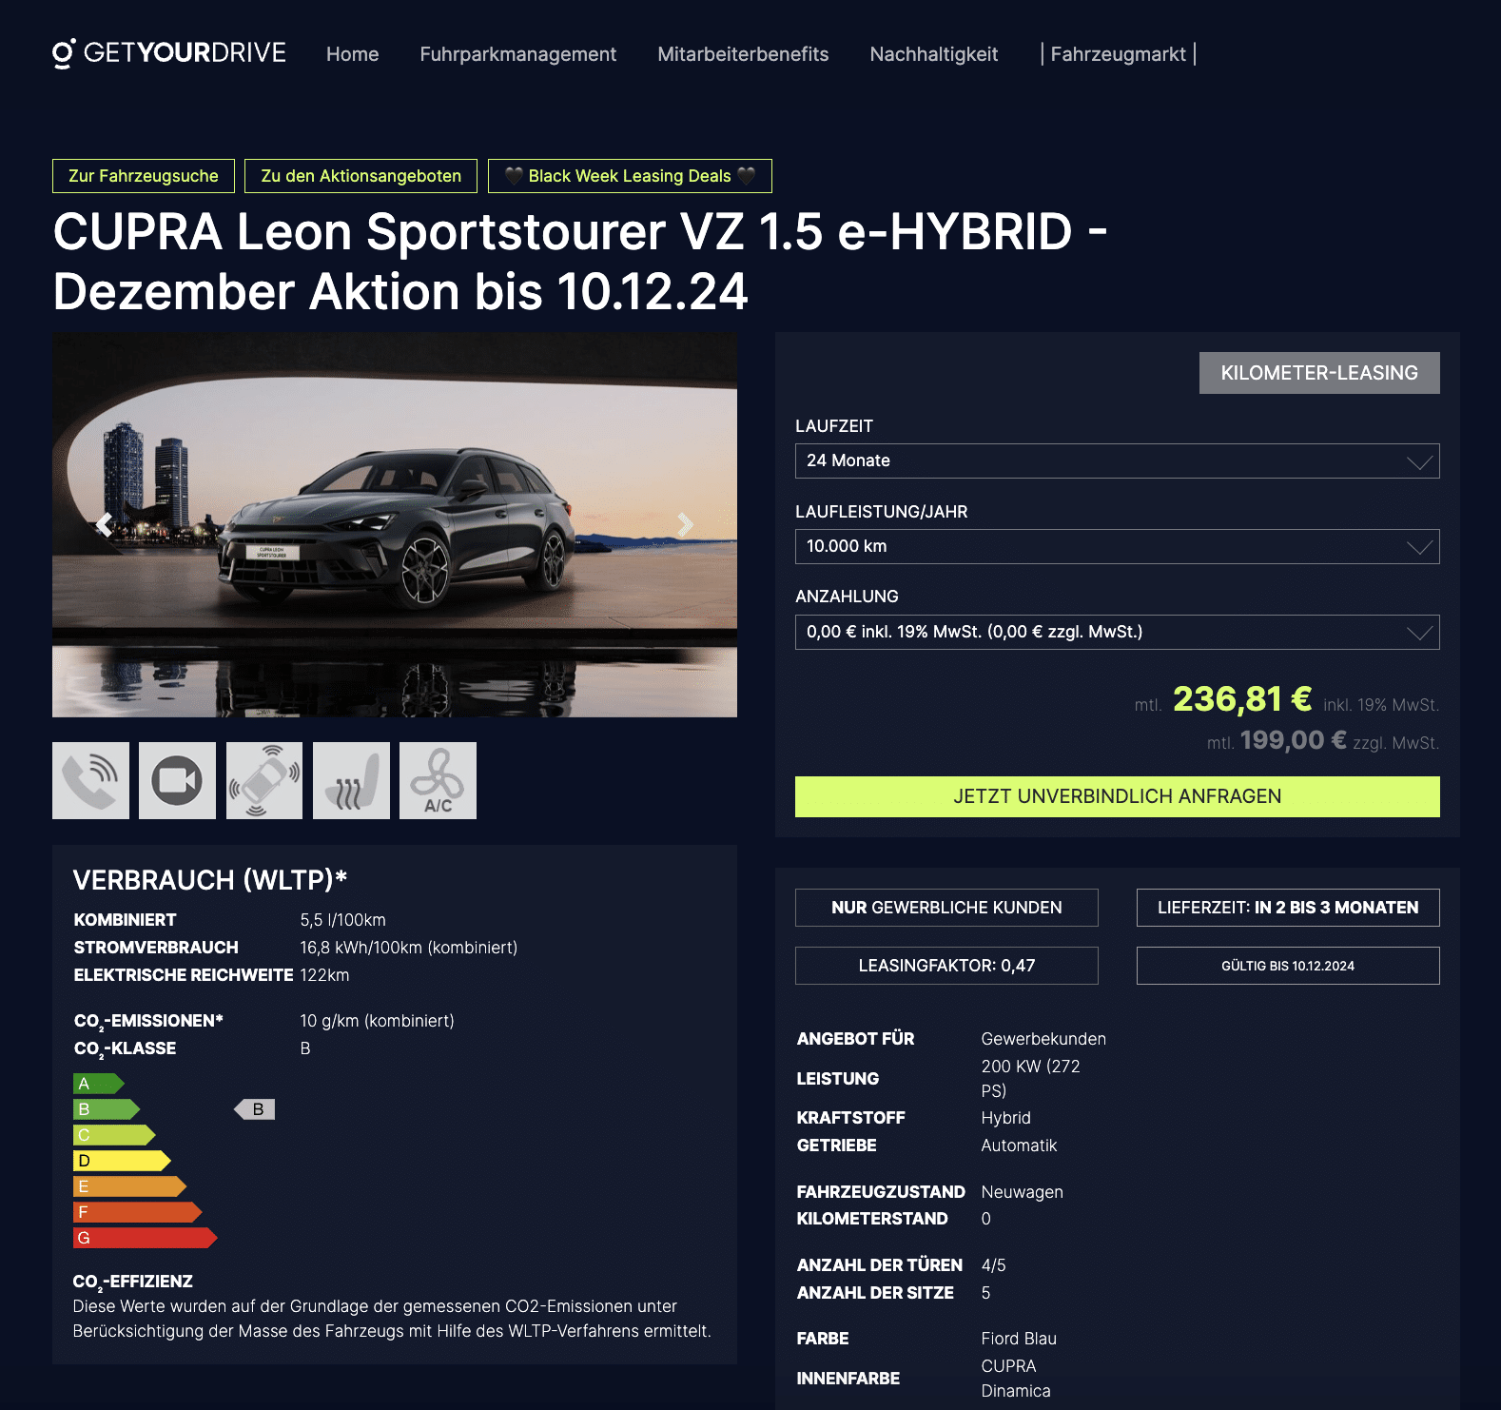
Task: Open the Anzahlung 0,00 € dropdown
Action: pos(1117,632)
